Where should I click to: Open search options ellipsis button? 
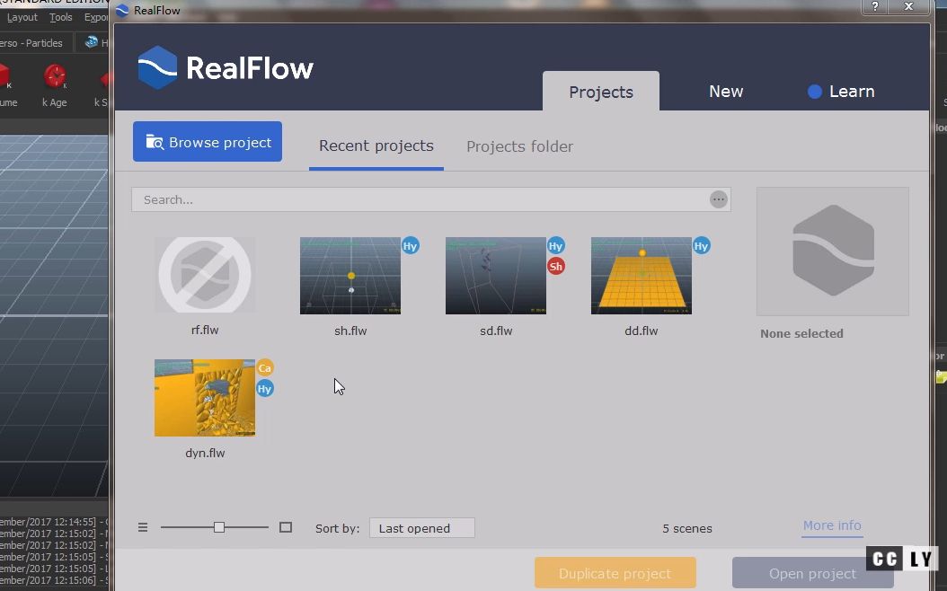coord(718,199)
